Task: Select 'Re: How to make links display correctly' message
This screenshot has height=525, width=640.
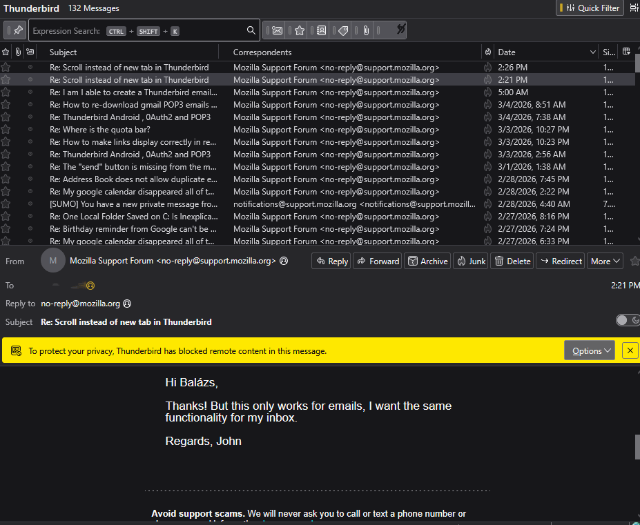Action: point(318,142)
